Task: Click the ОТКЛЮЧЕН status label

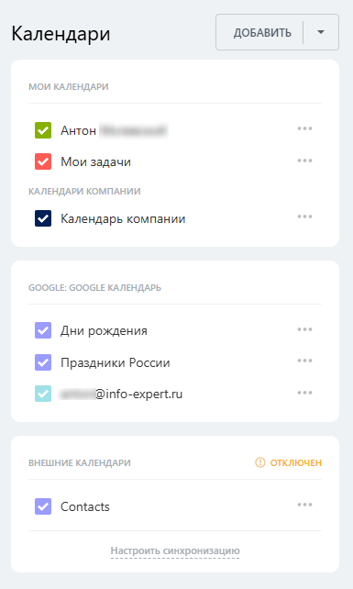Action: coord(296,462)
